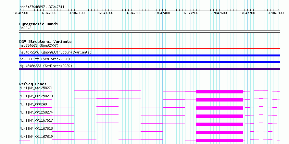Select the NM_000249 magenta exon block
289x144 pixels.
pos(220,108)
